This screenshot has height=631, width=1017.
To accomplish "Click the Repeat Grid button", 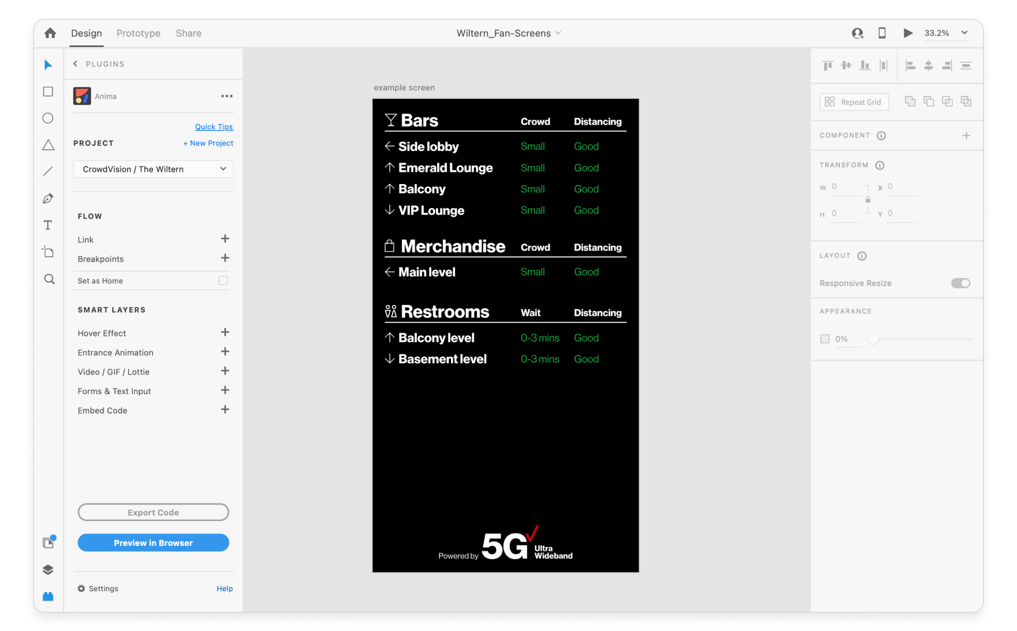I will pos(854,102).
